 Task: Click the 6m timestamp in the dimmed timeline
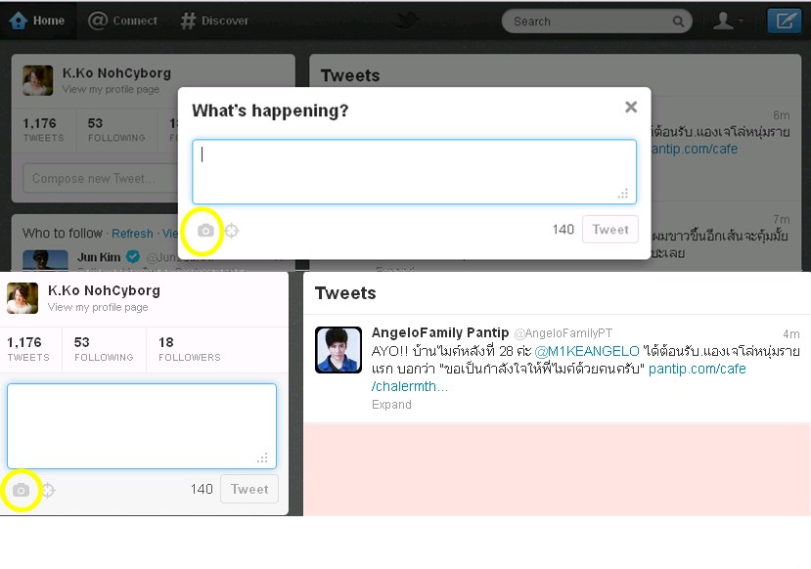(x=781, y=115)
